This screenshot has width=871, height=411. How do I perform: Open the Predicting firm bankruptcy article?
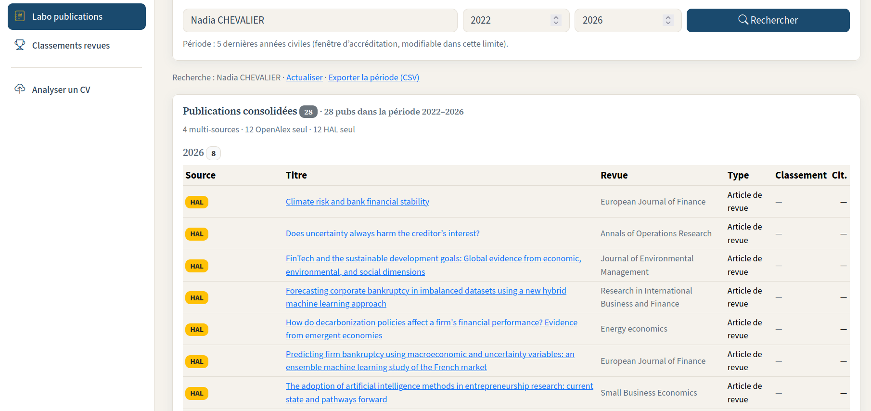[x=430, y=360]
